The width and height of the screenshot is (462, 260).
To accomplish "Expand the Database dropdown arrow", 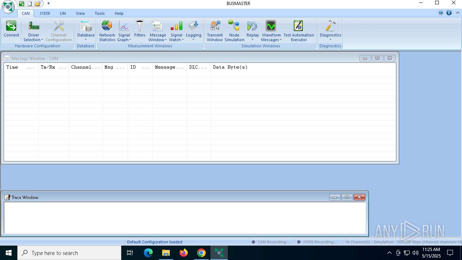I will pyautogui.click(x=86, y=40).
